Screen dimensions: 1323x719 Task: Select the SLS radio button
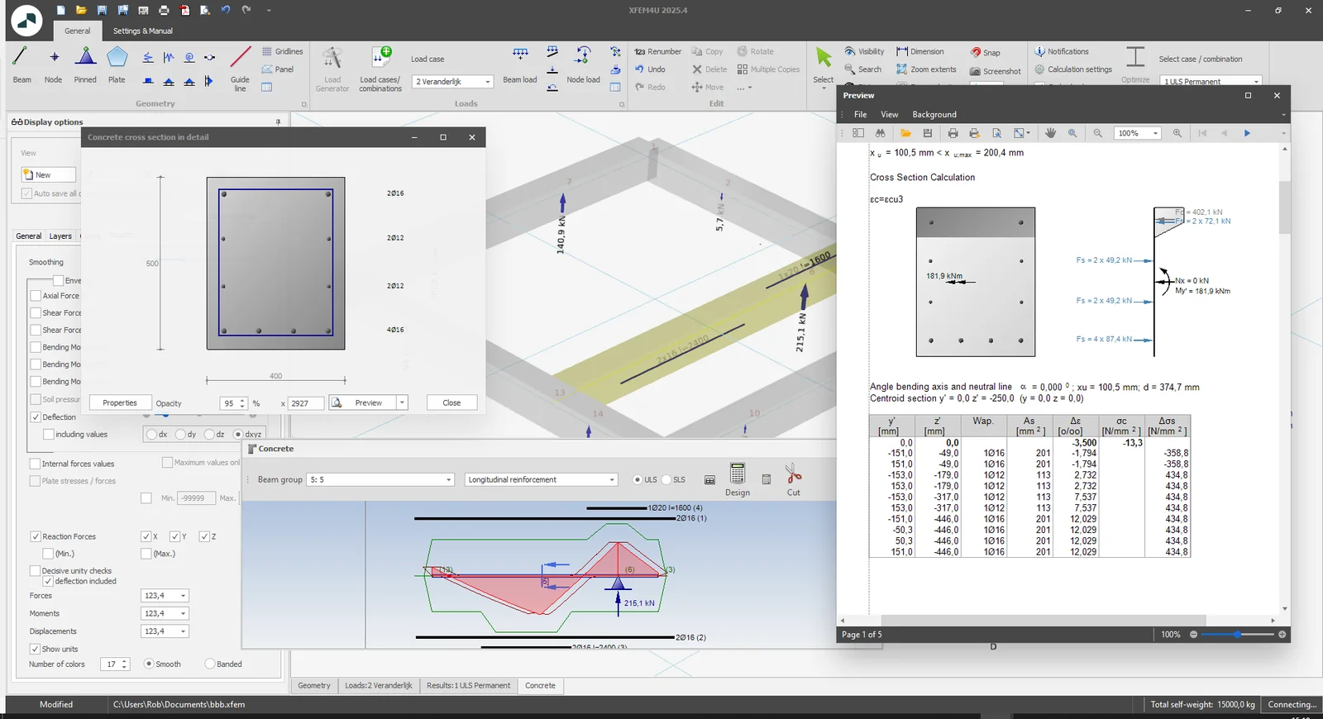[x=666, y=479]
